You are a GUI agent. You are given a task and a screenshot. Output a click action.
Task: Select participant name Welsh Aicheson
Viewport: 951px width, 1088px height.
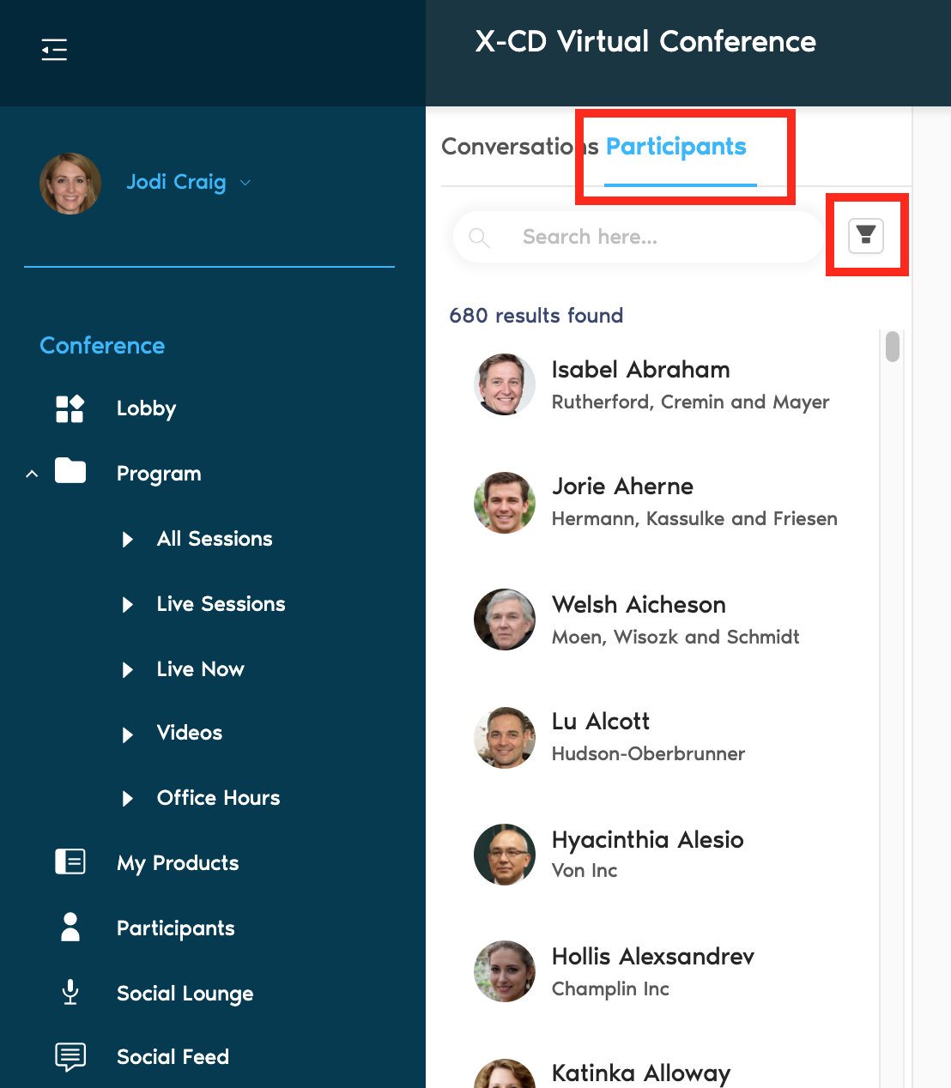click(x=639, y=605)
